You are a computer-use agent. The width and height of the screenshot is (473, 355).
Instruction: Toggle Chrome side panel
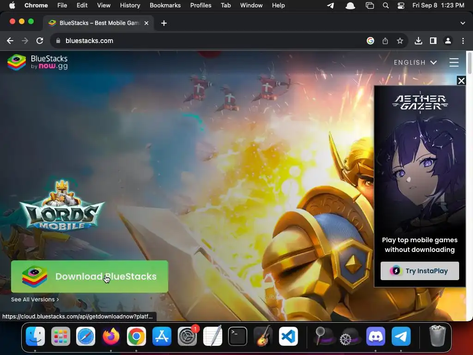click(x=433, y=41)
